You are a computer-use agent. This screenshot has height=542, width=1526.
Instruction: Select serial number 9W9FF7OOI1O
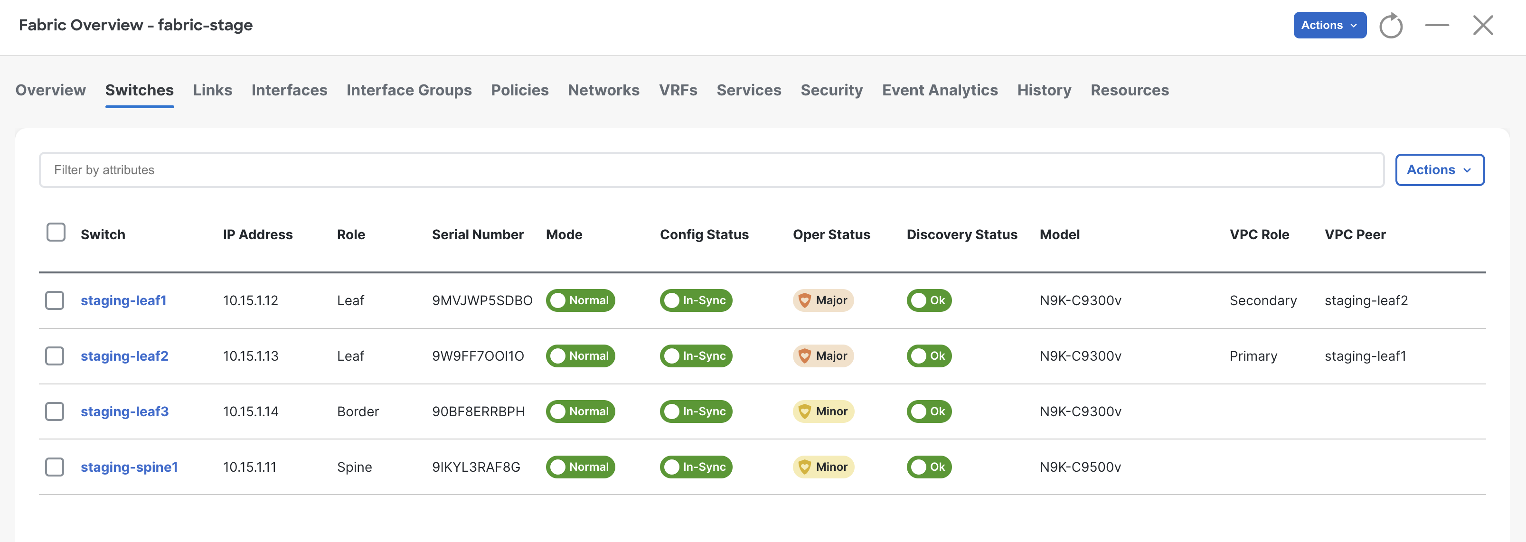pyautogui.click(x=478, y=356)
